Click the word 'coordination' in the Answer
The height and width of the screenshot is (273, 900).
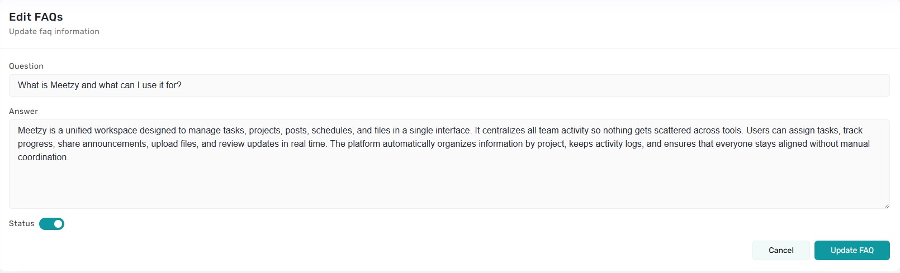click(42, 157)
